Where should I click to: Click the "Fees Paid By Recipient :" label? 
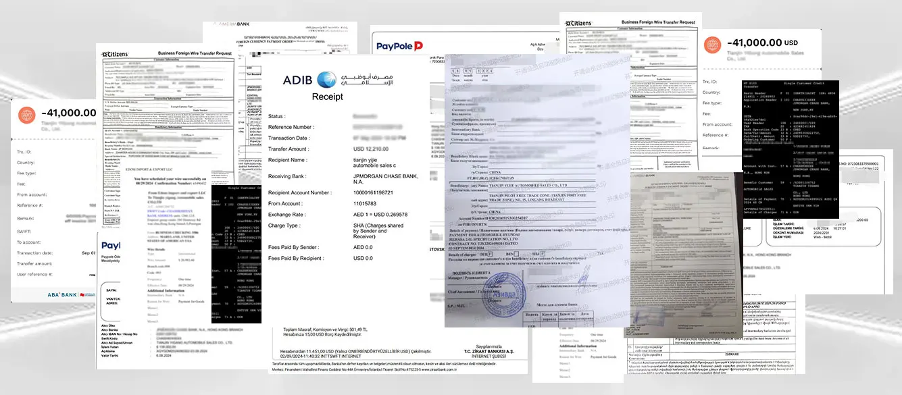297,259
